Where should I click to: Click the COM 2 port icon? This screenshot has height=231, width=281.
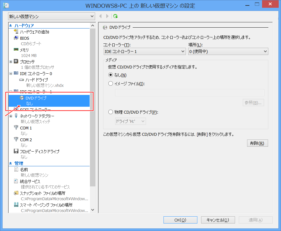(x=16, y=139)
